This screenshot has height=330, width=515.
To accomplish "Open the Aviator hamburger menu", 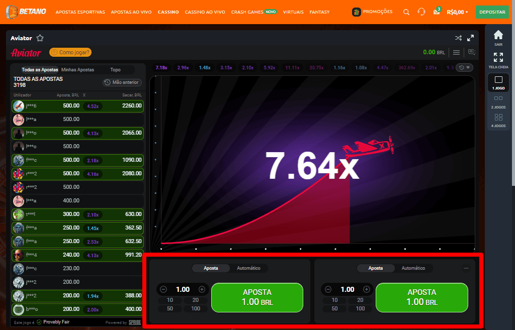I will 456,52.
